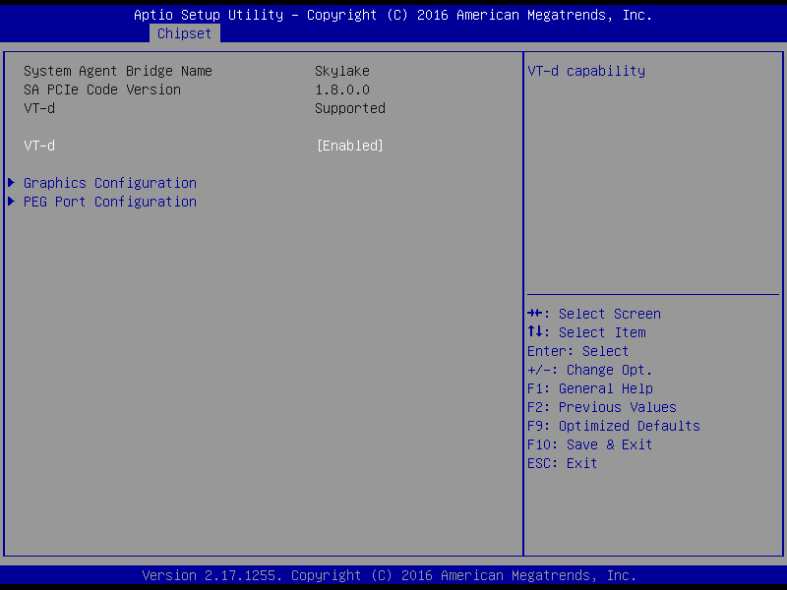Select the SA PCIe Code Version label
The width and height of the screenshot is (787, 590).
click(102, 89)
